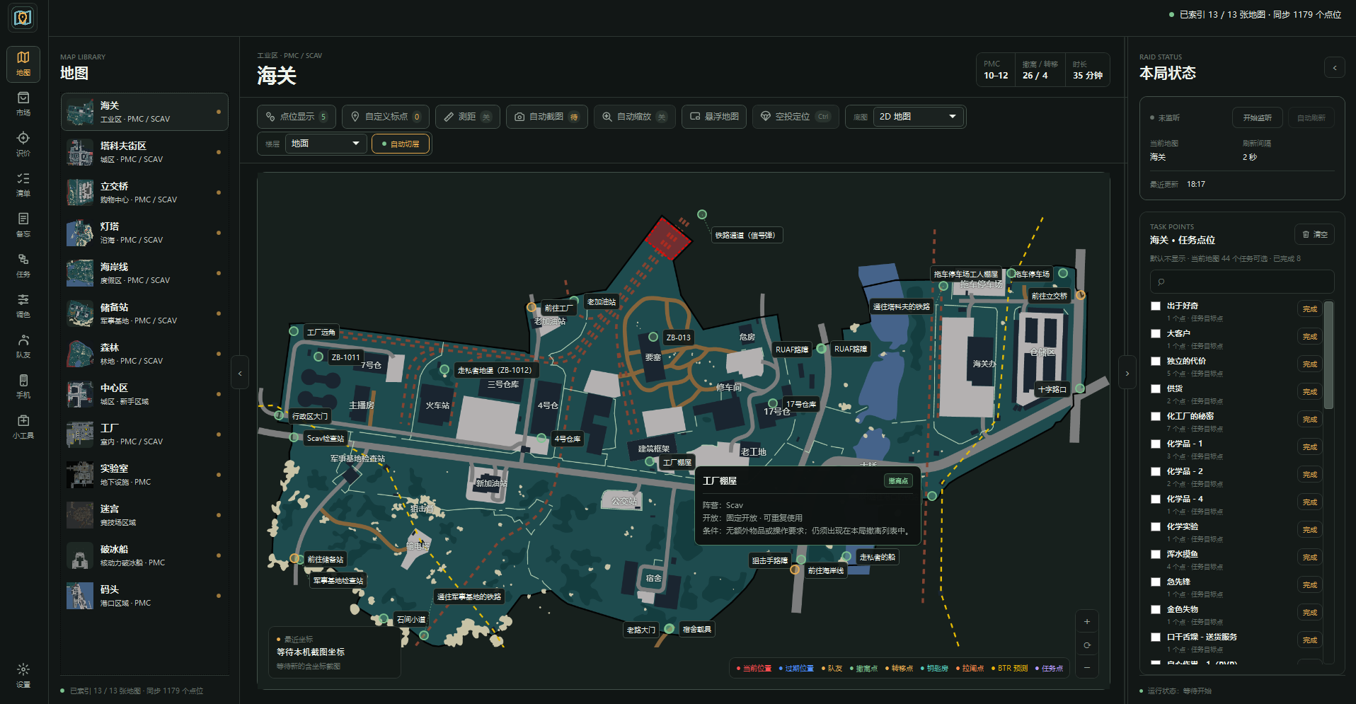Click the task list vertical scrollbar
Screen dimensions: 1356x704
[1328, 355]
